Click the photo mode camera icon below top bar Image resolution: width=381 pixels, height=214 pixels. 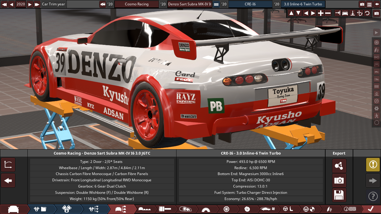[x=377, y=13]
